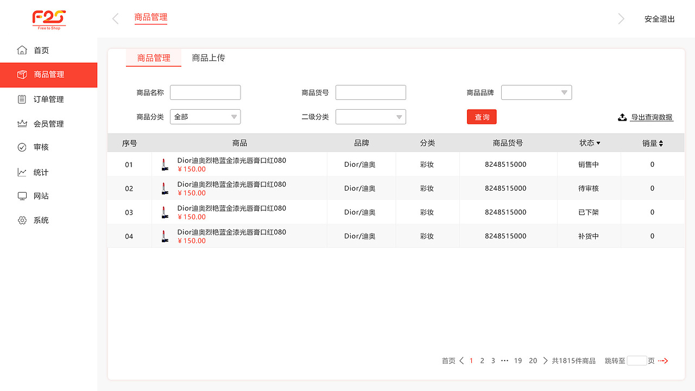Click the 商品货号 column header
The image size is (695, 391).
click(508, 143)
